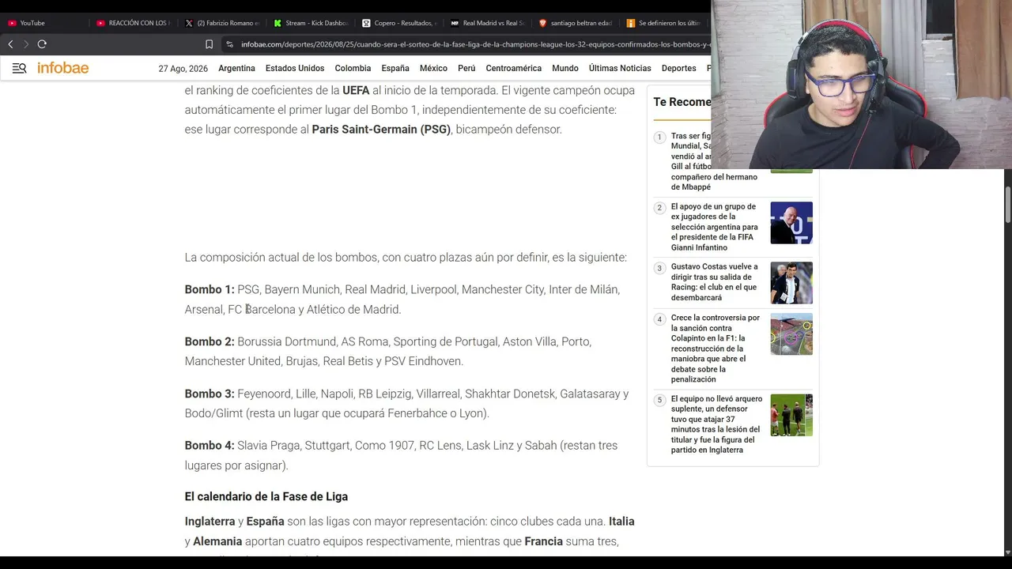
Task: Open the Argentina section
Action: click(236, 68)
